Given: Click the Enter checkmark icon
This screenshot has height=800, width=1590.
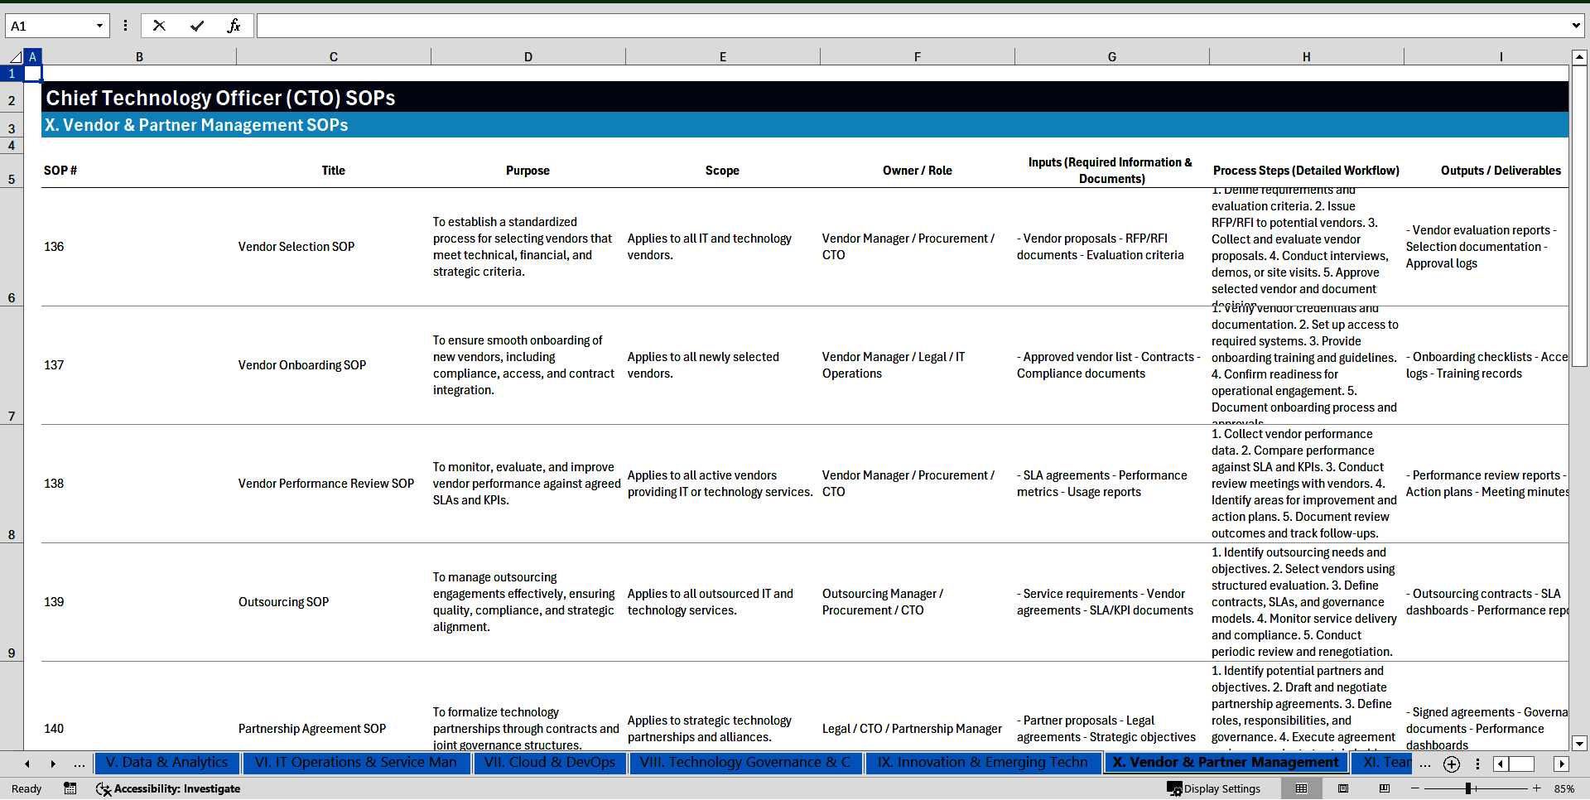Looking at the screenshot, I should pyautogui.click(x=196, y=26).
